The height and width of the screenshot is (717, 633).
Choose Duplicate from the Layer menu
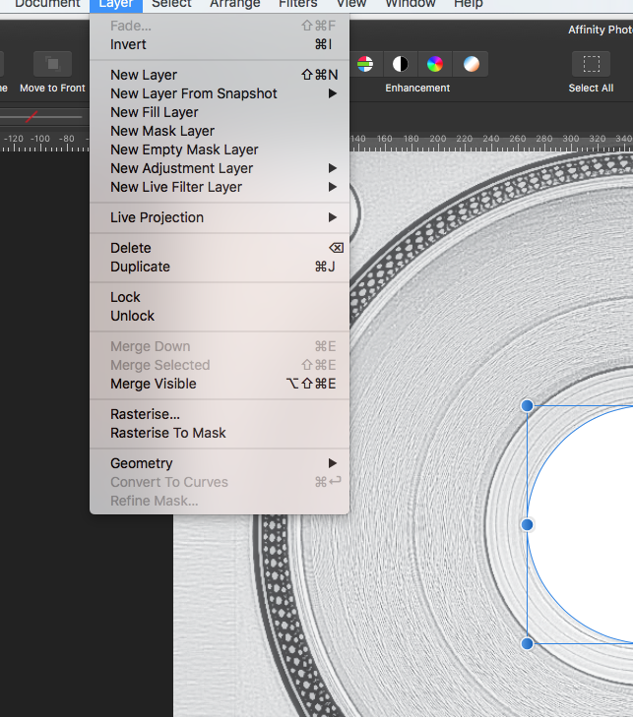click(220, 267)
